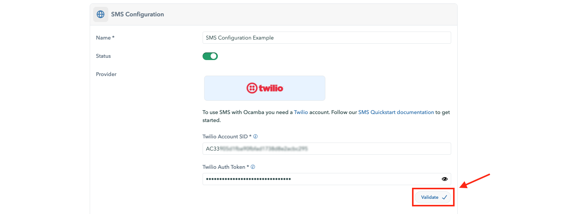
Task: Click the info icon next to Twilio Auth Token
Action: point(253,167)
